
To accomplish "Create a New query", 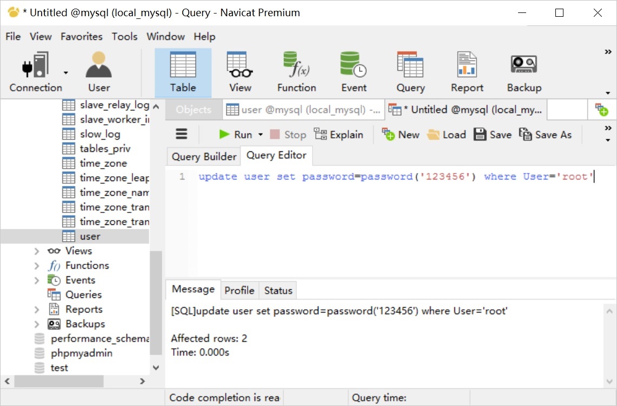I will click(x=400, y=135).
